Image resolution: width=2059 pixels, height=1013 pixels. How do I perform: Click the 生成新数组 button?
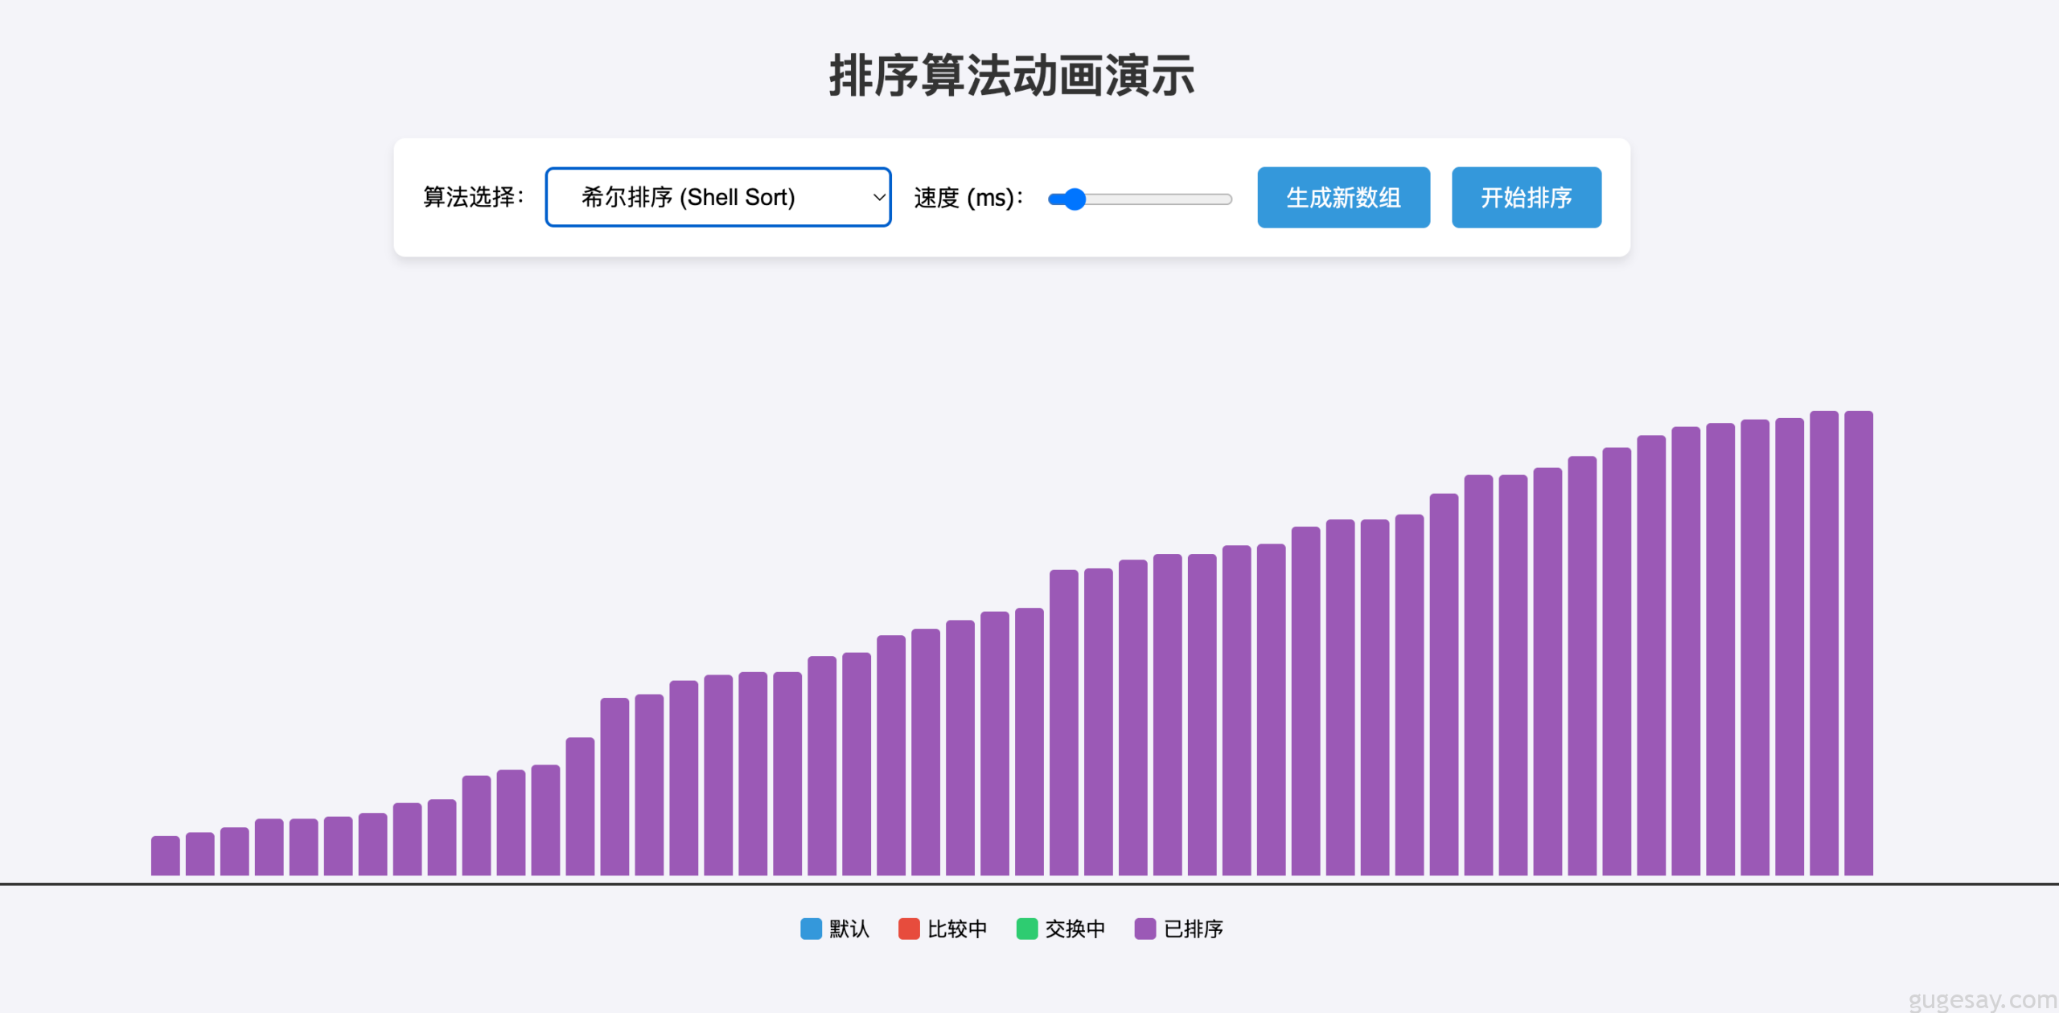coord(1343,197)
